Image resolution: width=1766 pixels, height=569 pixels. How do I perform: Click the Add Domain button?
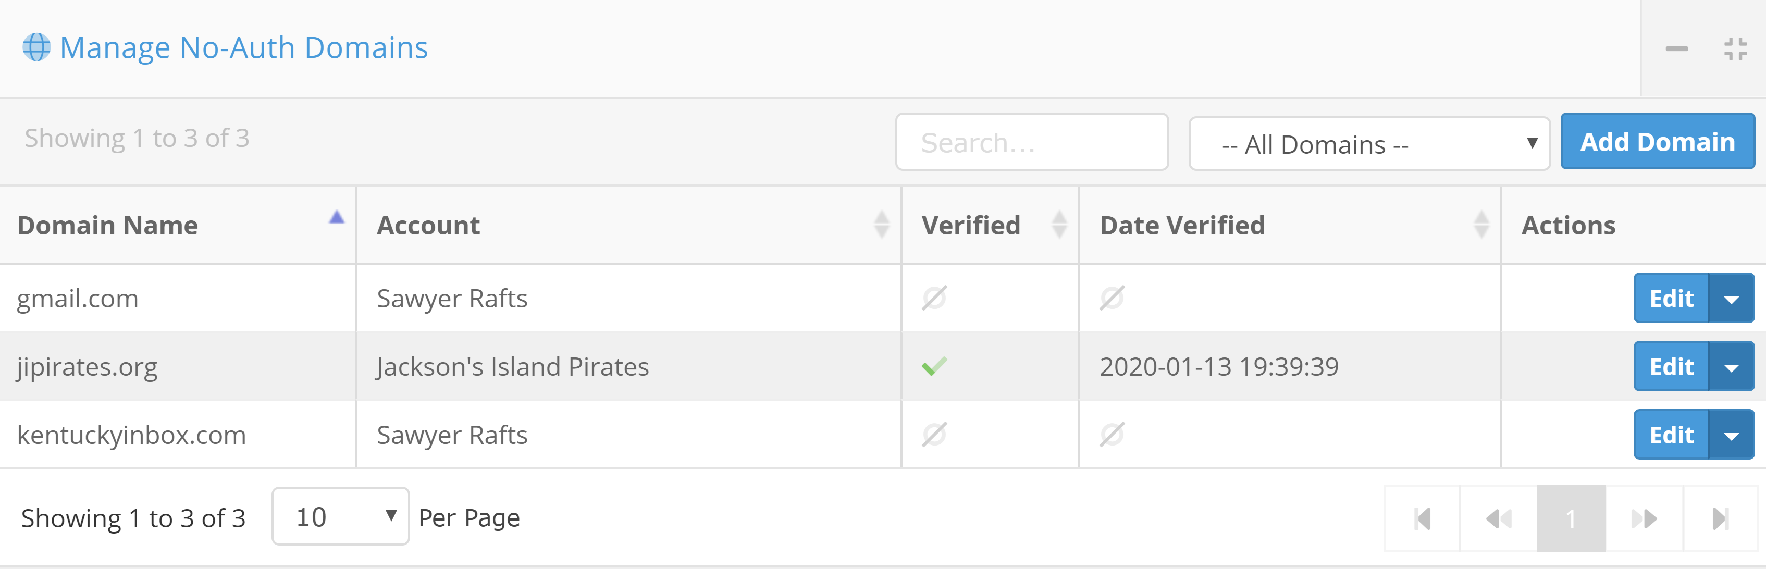pyautogui.click(x=1657, y=142)
